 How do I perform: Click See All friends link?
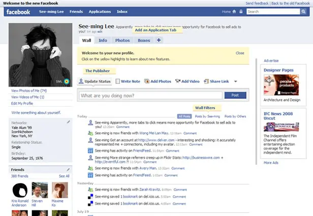(x=64, y=176)
